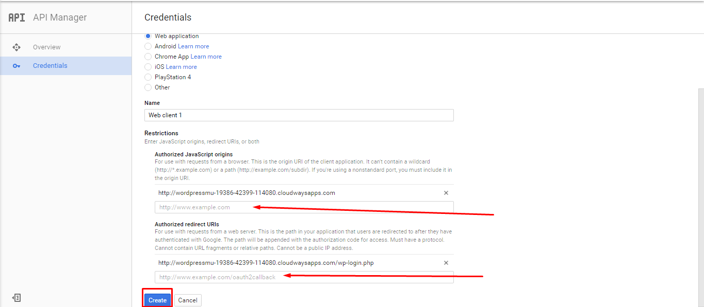This screenshot has width=704, height=307.
Task: Open Learn more link for Chrome App
Action: pos(206,57)
